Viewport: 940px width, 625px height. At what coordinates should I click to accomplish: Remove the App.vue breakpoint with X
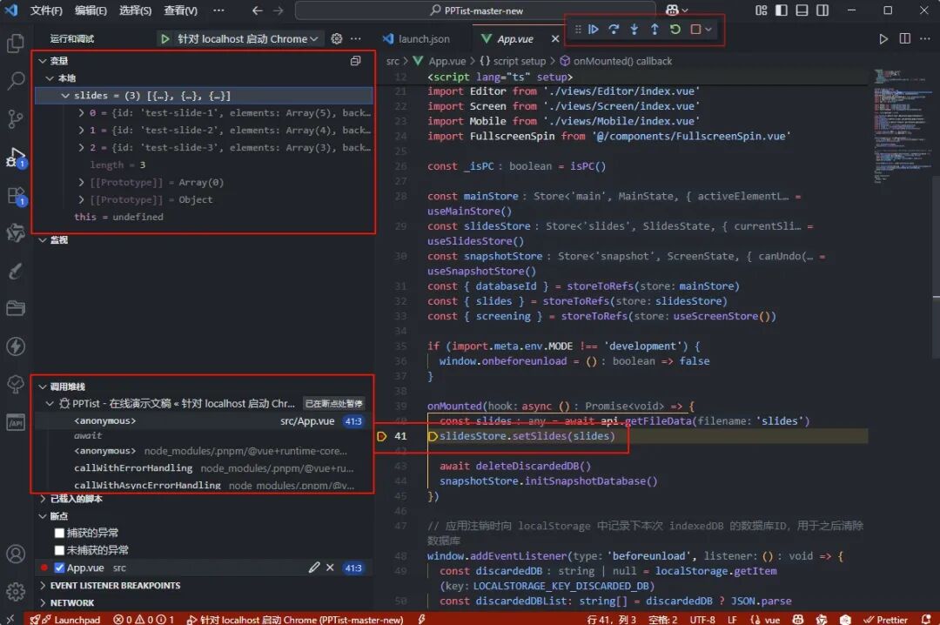click(330, 568)
